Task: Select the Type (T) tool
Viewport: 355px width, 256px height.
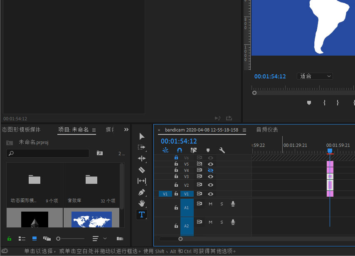Action: click(x=142, y=215)
